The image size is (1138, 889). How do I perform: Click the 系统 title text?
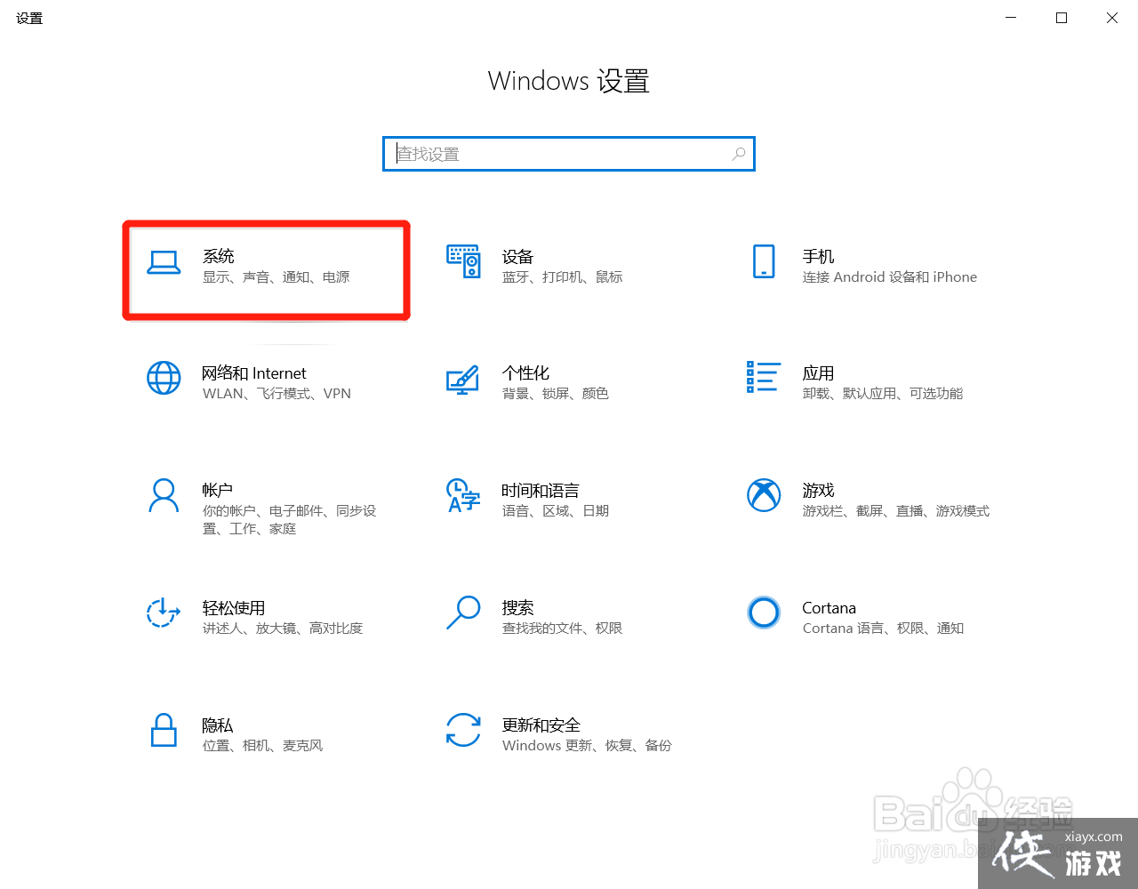219,256
